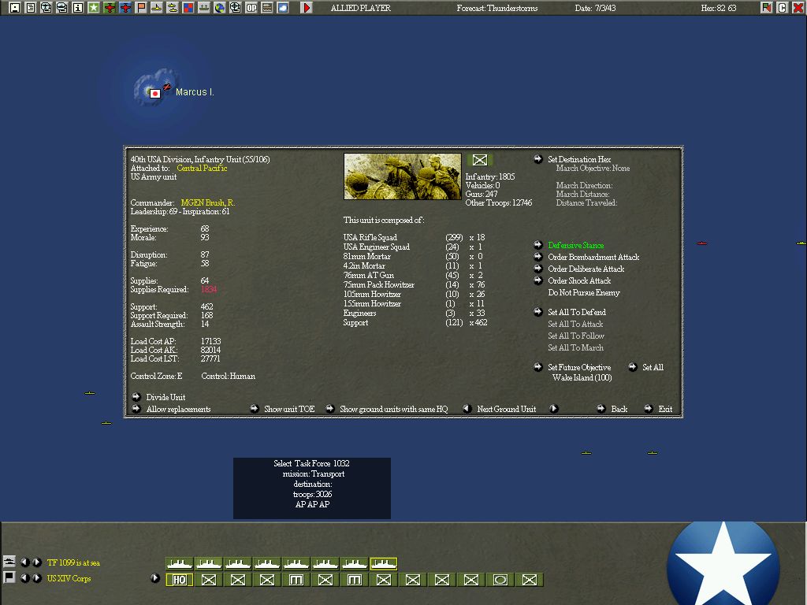Click Divide Unit
The width and height of the screenshot is (807, 605).
coord(165,397)
